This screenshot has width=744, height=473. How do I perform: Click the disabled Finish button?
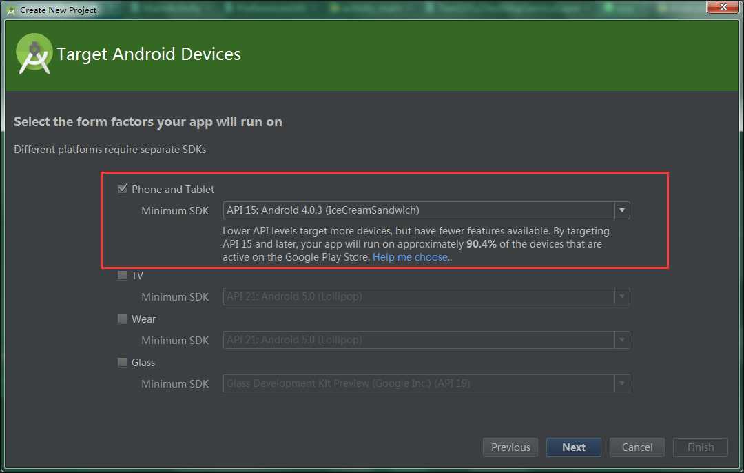point(701,447)
